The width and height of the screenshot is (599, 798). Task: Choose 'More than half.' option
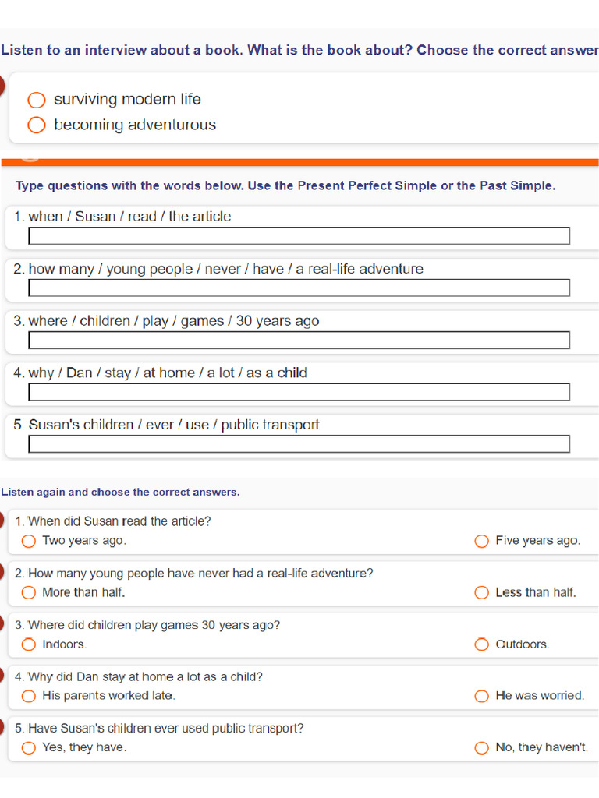click(x=29, y=593)
